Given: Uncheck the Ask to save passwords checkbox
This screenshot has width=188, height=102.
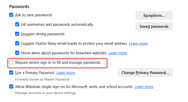Looking at the screenshot, I should point(11,15).
